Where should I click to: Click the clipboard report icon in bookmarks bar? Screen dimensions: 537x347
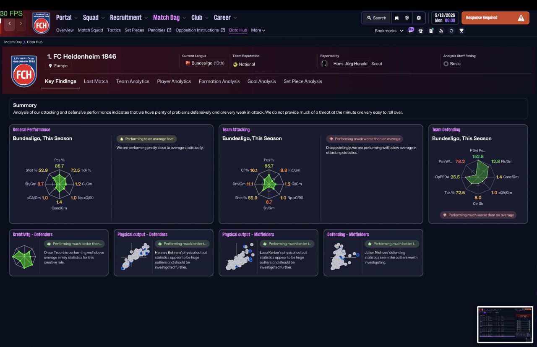(431, 31)
